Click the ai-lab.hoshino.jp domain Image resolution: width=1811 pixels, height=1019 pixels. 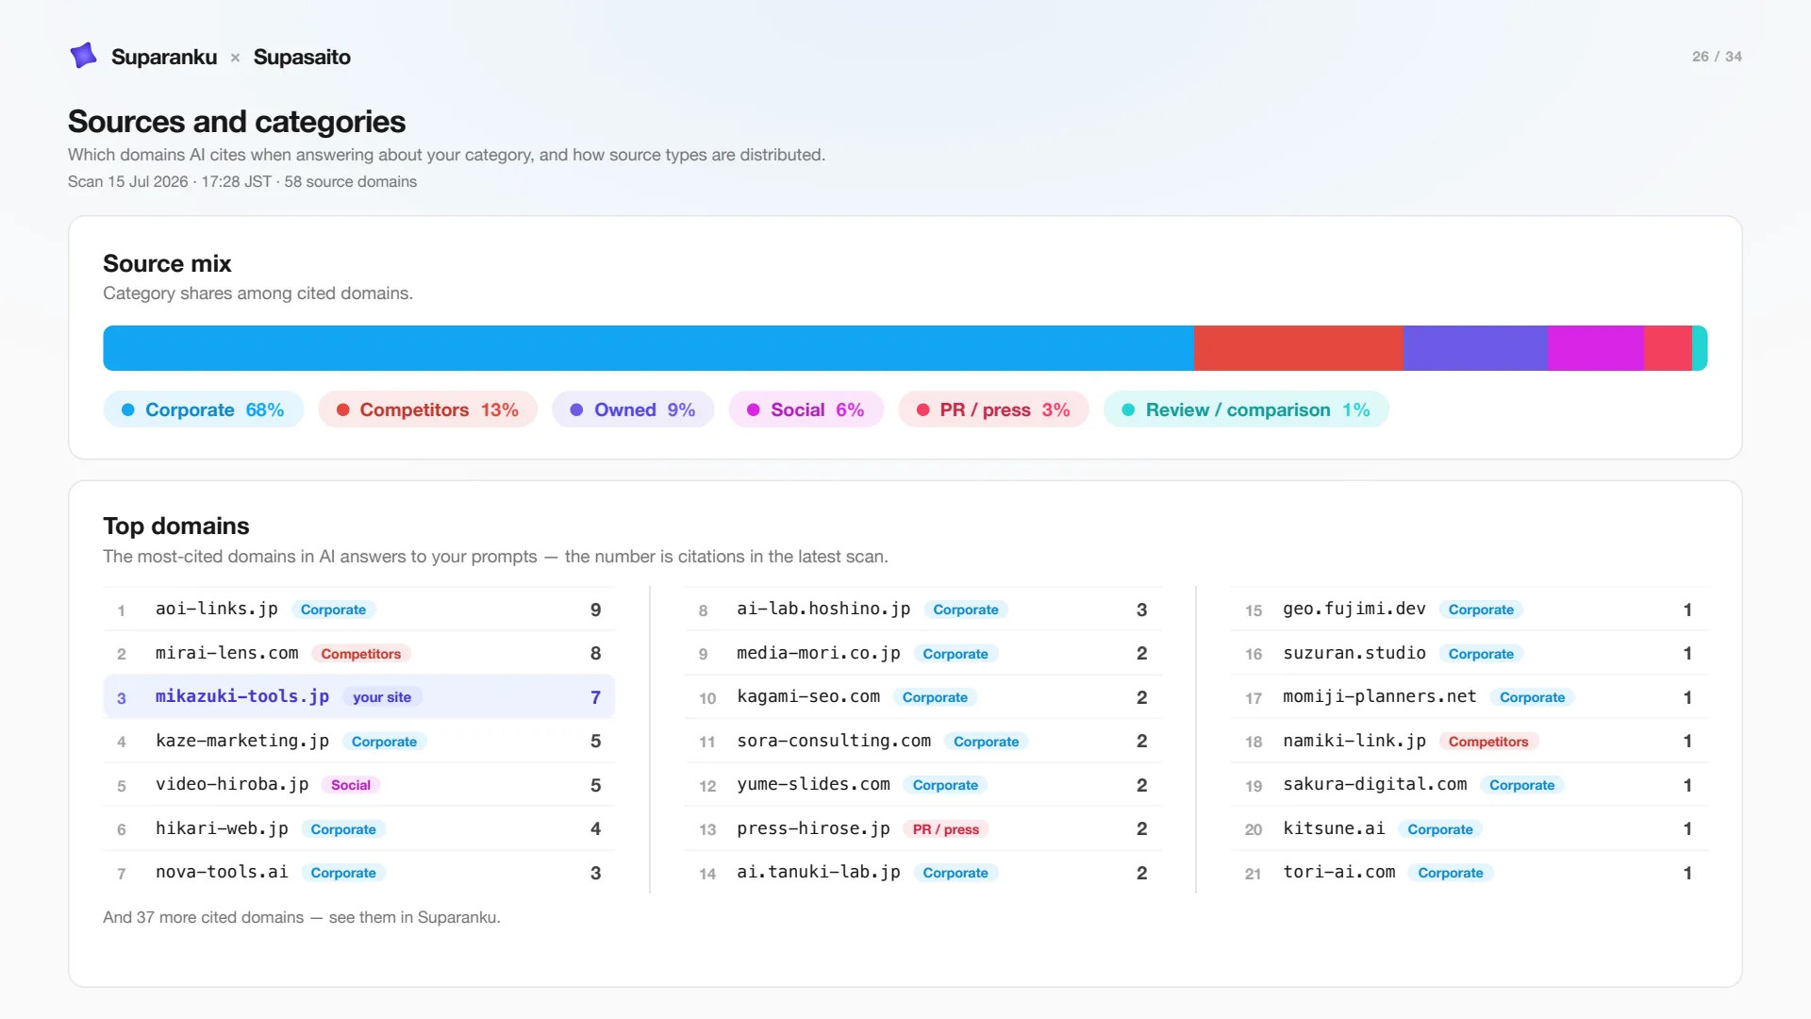pyautogui.click(x=823, y=609)
